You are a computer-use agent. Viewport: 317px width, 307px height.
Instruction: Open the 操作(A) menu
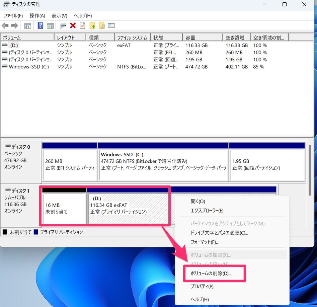[x=37, y=16]
